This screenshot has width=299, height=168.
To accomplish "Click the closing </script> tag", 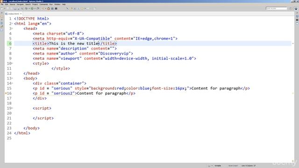I will point(43,118).
